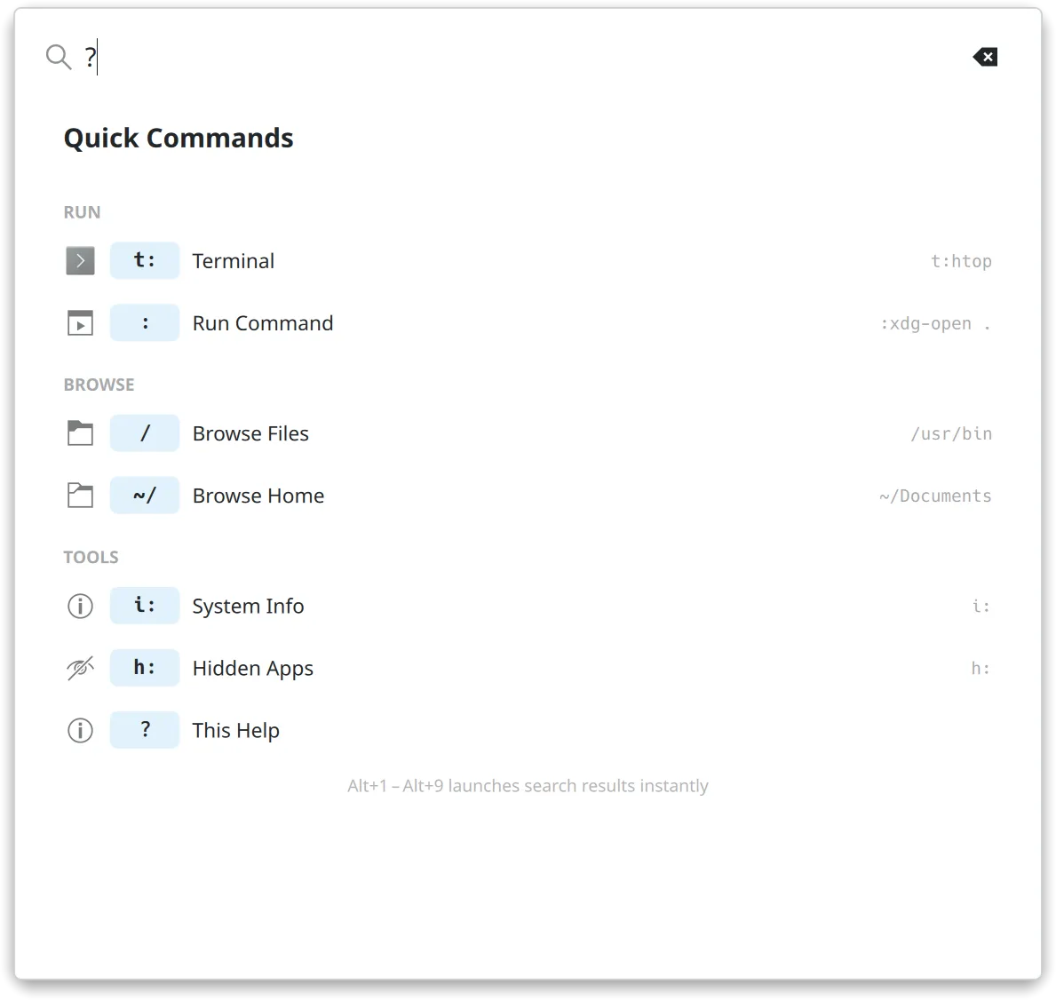Click the Hidden Apps crossed-eye icon
This screenshot has height=1000, width=1056.
(x=80, y=668)
